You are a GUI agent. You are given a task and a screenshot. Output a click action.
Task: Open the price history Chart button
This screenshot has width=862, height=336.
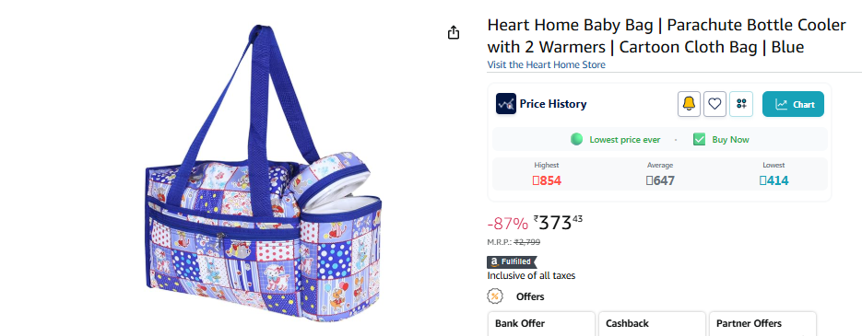793,104
